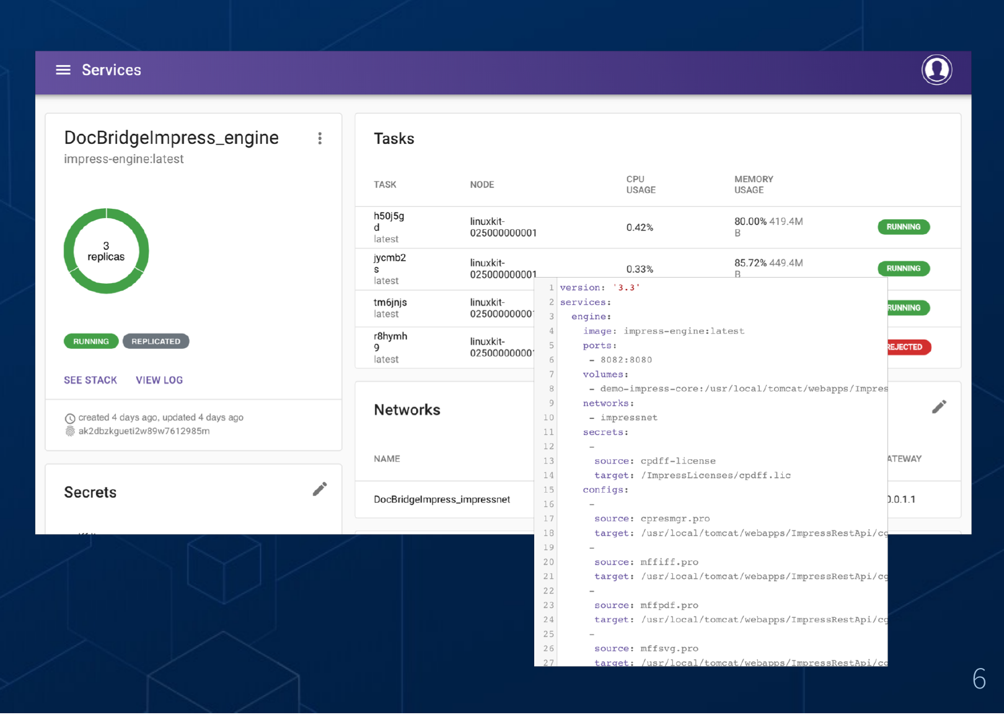Click the Secrets section heading

(x=90, y=493)
